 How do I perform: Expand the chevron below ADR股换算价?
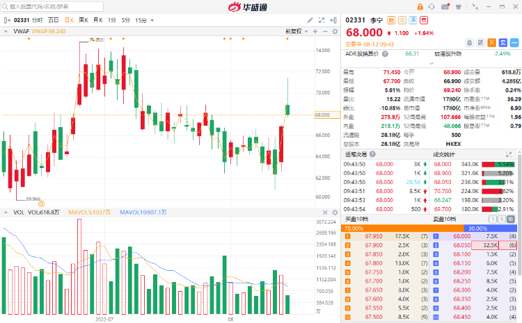pos(432,63)
